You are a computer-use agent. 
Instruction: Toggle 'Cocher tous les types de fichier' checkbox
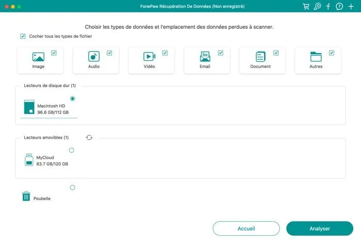click(x=23, y=36)
